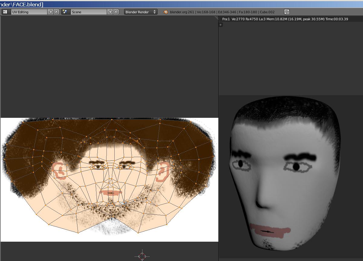
Task: Click the lips on the UV map
Action: pos(110,193)
